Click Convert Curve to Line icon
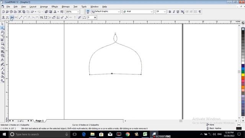245x138 pixels. (20, 17)
